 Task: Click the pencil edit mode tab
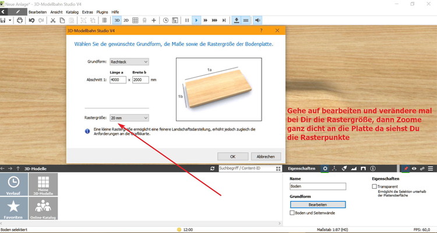18,12
